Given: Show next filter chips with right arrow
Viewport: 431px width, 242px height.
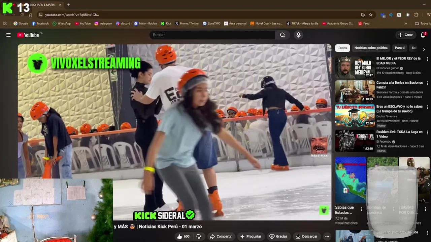Looking at the screenshot, I should tap(424, 49).
